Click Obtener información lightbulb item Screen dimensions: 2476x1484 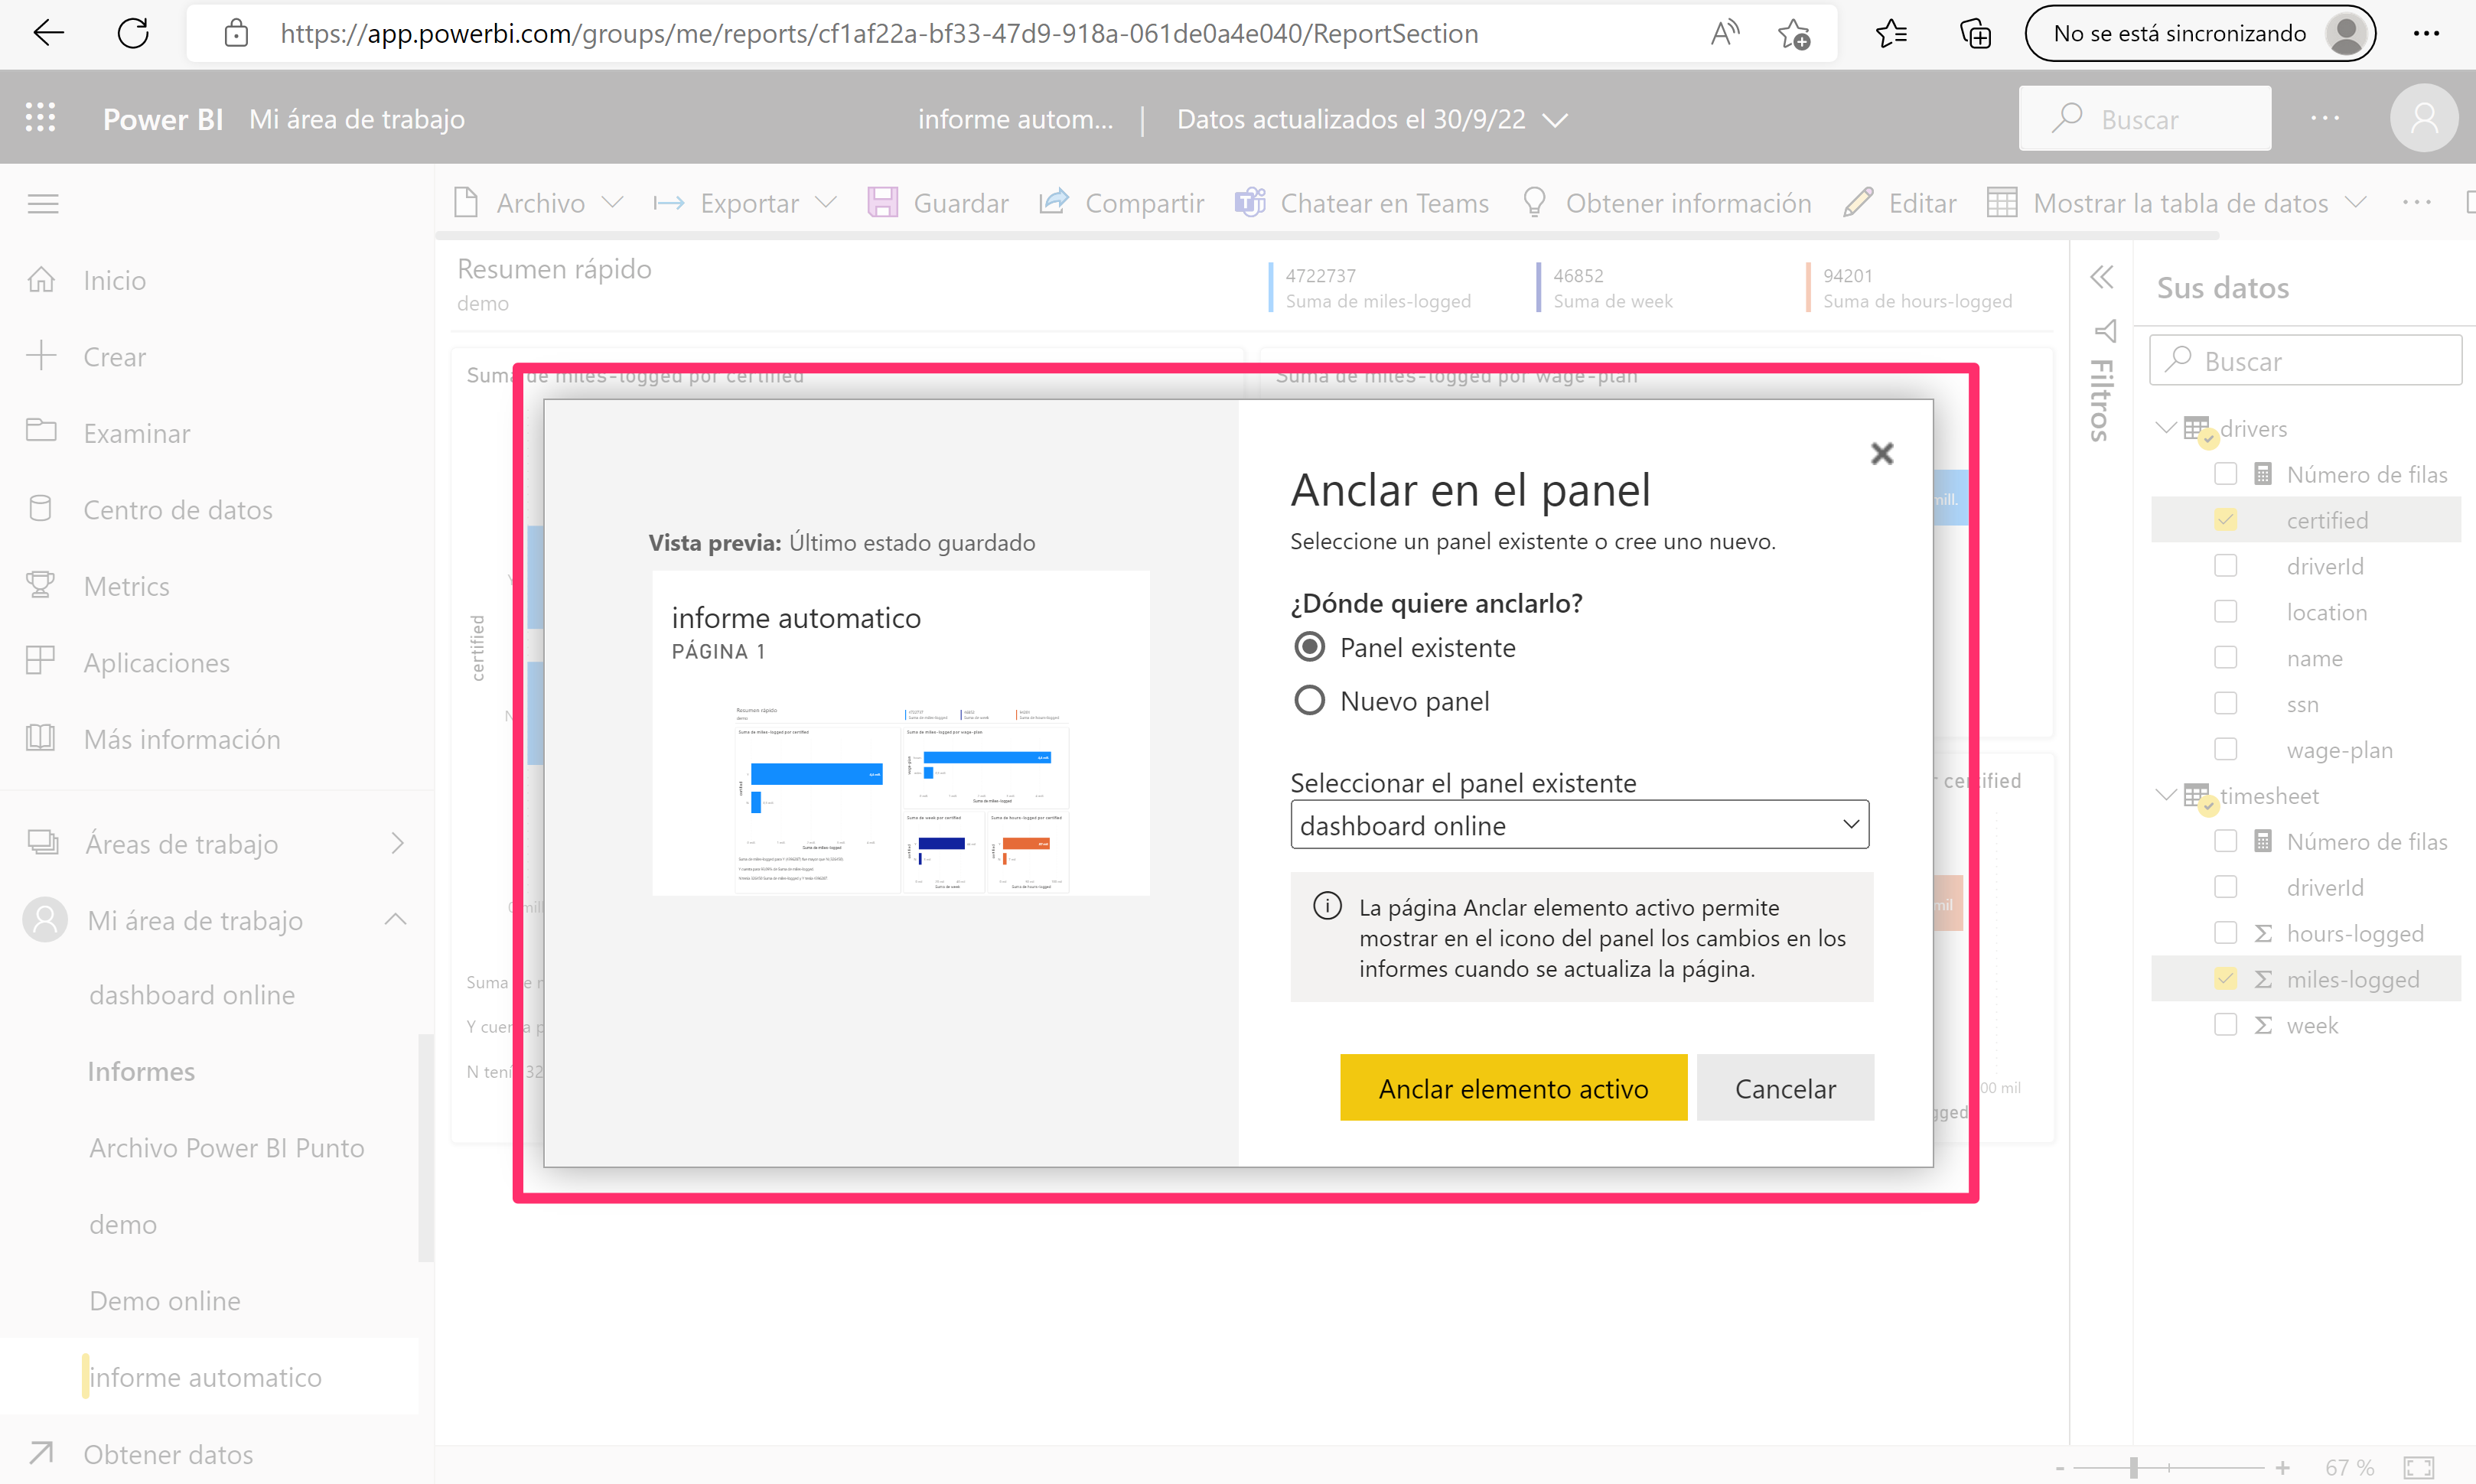pos(1666,203)
